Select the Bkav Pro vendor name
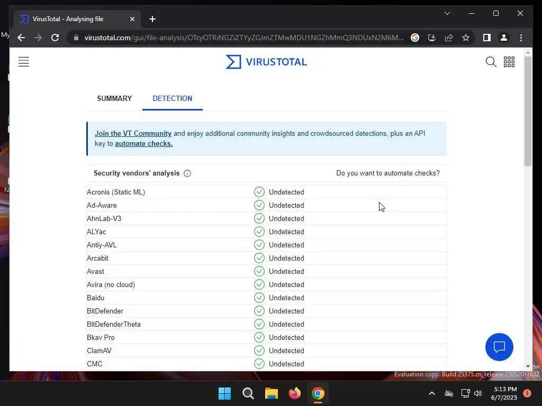This screenshot has width=542, height=406. (x=101, y=338)
